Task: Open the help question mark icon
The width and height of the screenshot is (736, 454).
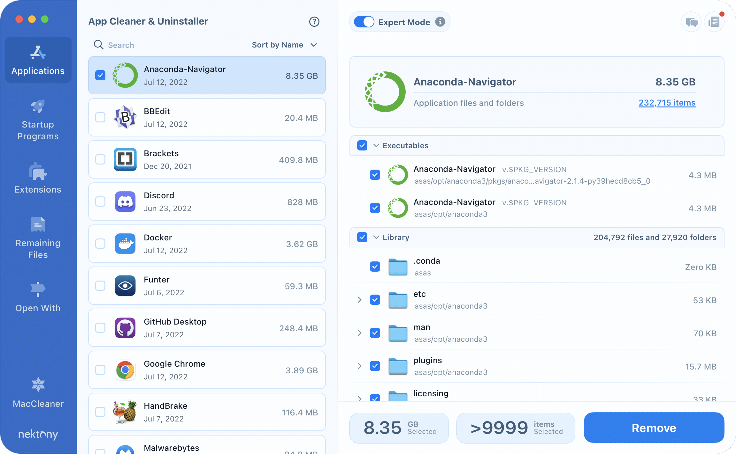Action: pyautogui.click(x=314, y=22)
